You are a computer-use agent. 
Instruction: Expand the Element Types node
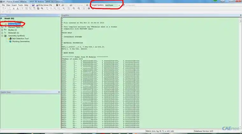coord(2,27)
